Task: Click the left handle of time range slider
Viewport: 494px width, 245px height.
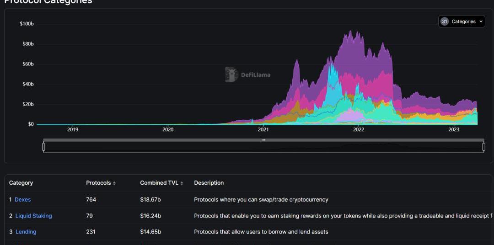Action: 43,147
